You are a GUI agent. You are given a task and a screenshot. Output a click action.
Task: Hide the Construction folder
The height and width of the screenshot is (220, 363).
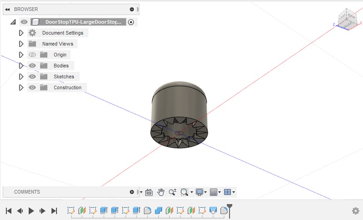(x=32, y=87)
